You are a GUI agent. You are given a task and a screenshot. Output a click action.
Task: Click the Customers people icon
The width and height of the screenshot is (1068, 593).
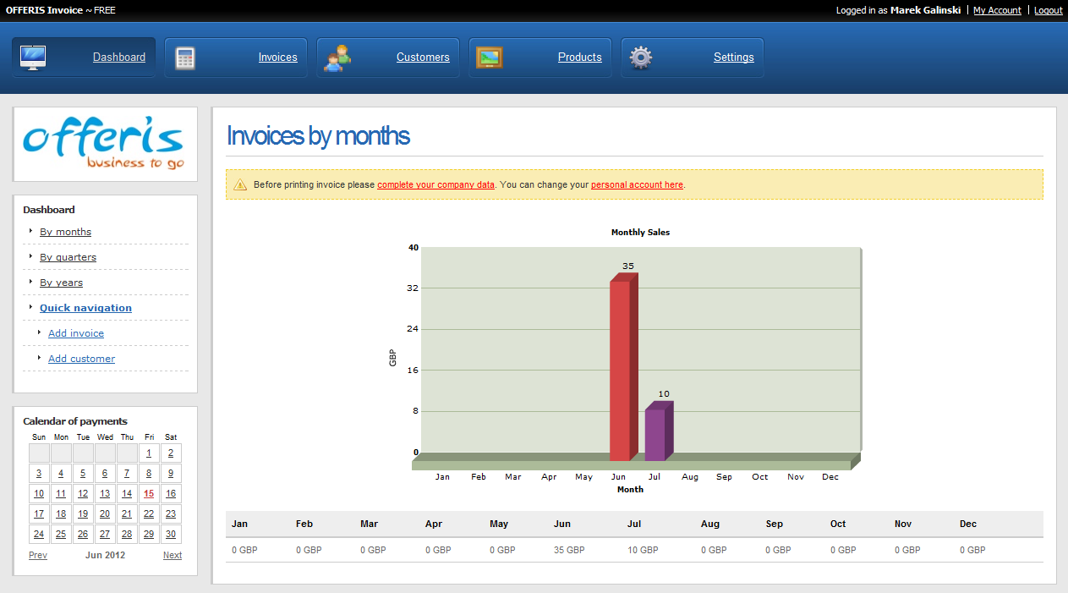tap(337, 58)
